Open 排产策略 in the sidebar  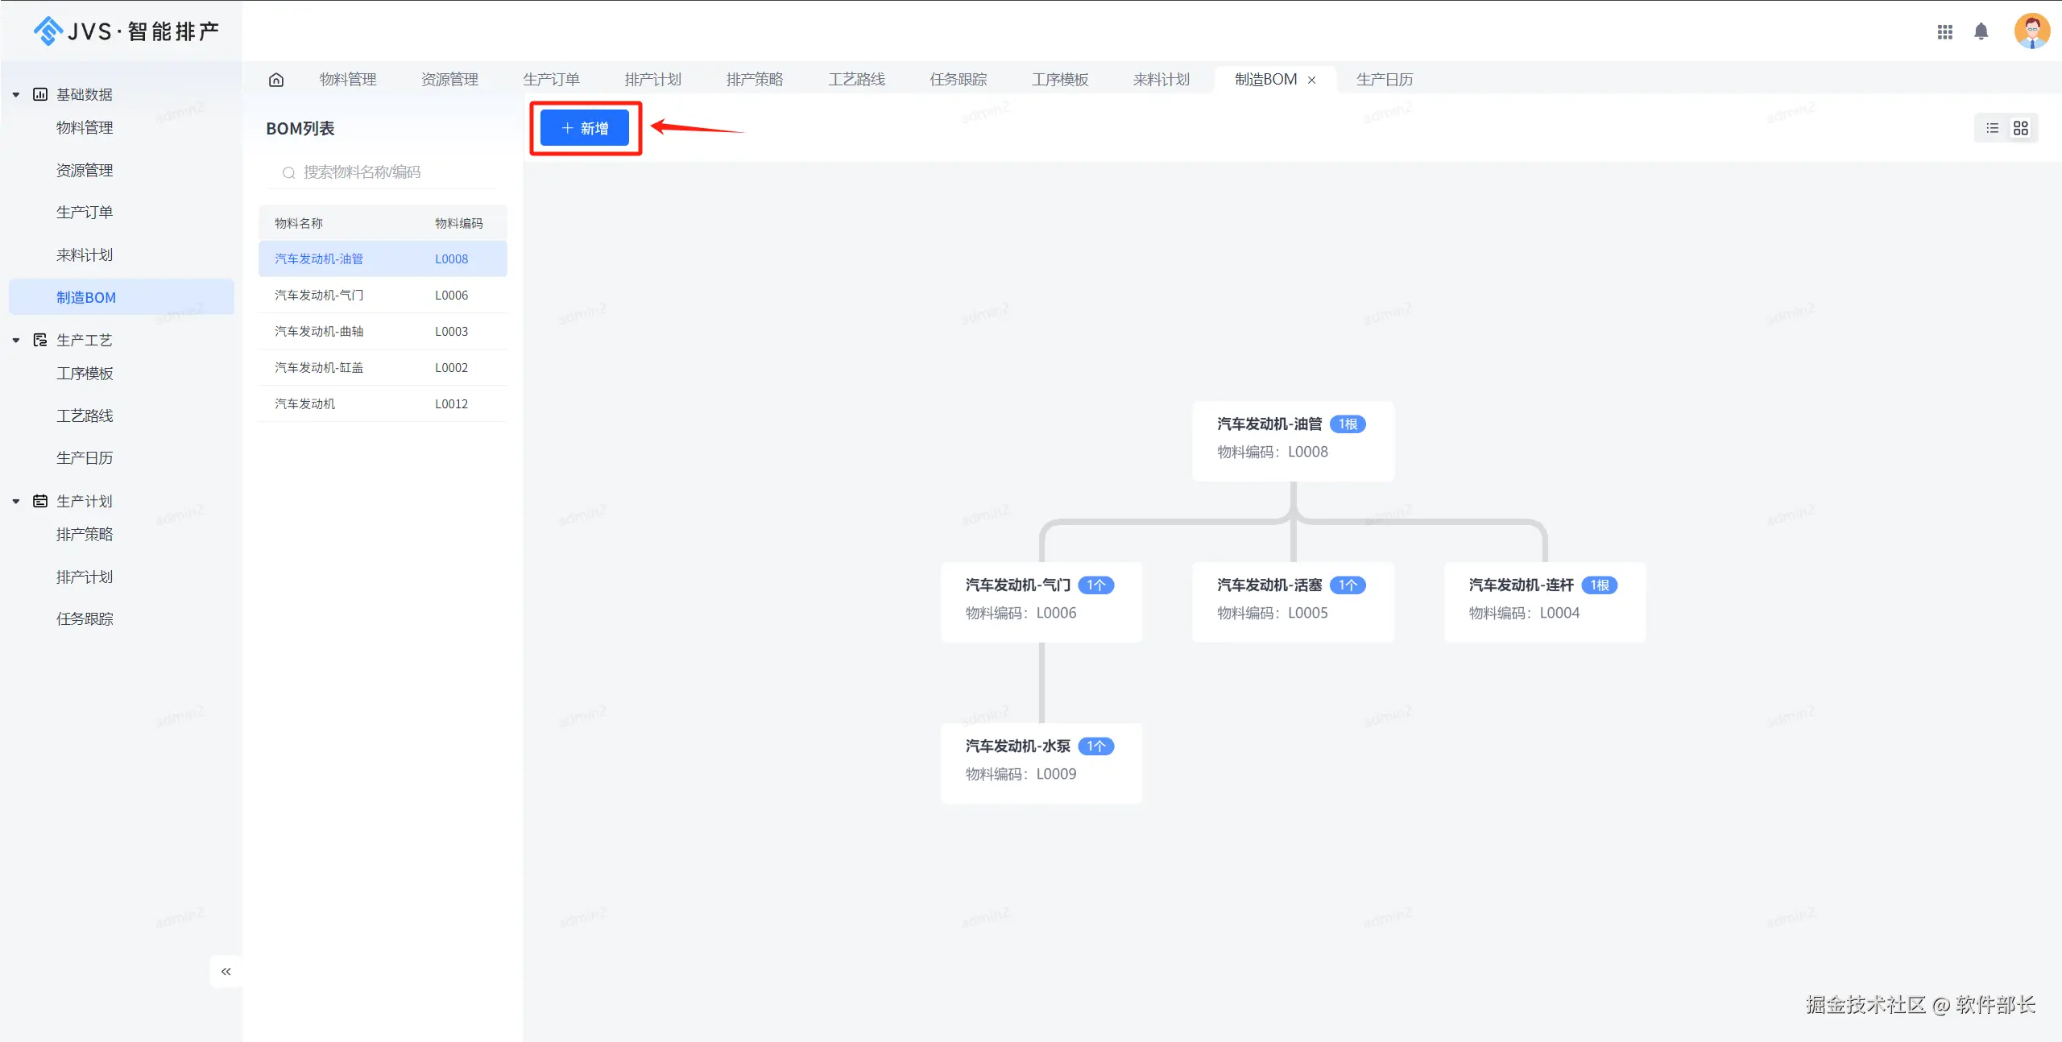point(85,535)
